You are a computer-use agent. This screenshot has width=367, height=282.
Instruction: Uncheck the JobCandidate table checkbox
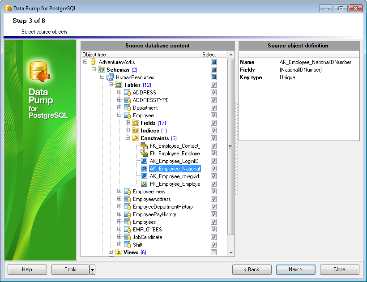coord(213,237)
